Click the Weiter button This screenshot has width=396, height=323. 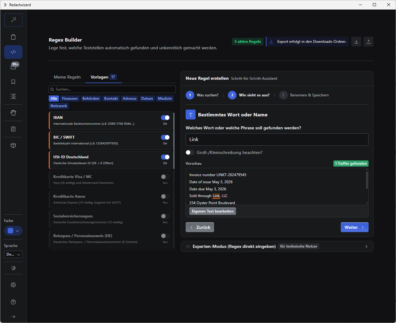point(355,227)
